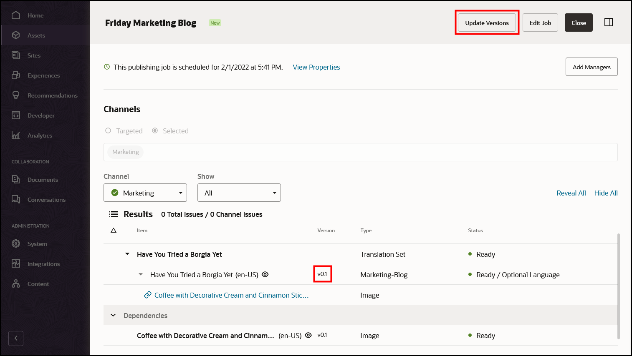Click the Version column header

click(x=326, y=231)
